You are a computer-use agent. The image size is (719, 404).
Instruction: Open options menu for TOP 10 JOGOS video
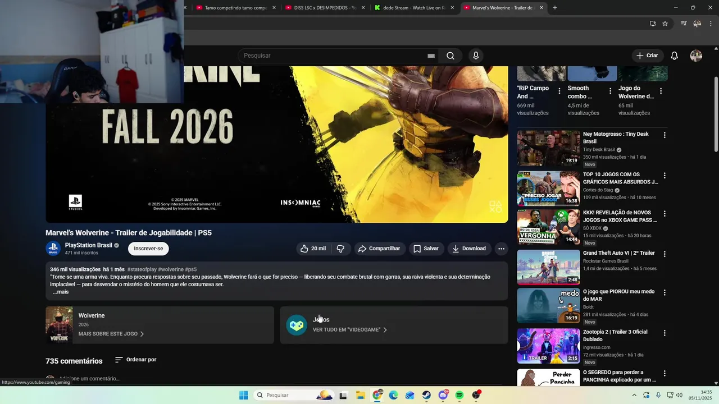[665, 176]
